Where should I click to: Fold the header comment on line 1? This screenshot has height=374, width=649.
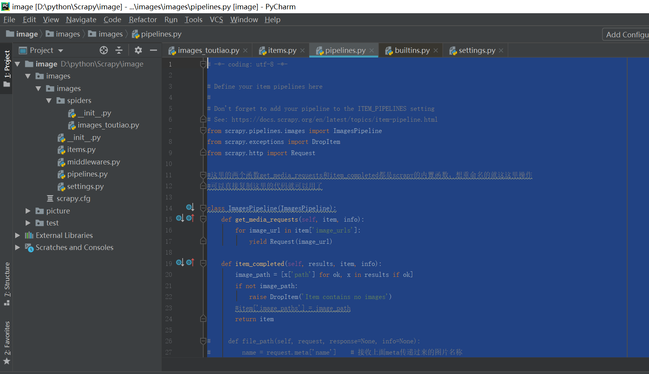(203, 64)
